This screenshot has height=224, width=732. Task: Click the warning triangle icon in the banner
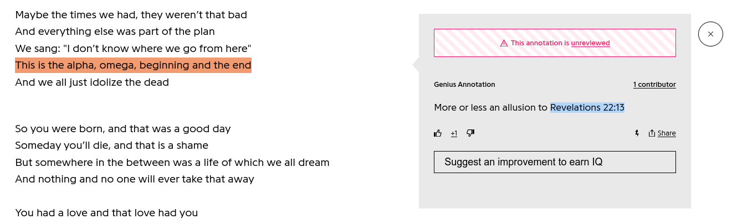(504, 43)
